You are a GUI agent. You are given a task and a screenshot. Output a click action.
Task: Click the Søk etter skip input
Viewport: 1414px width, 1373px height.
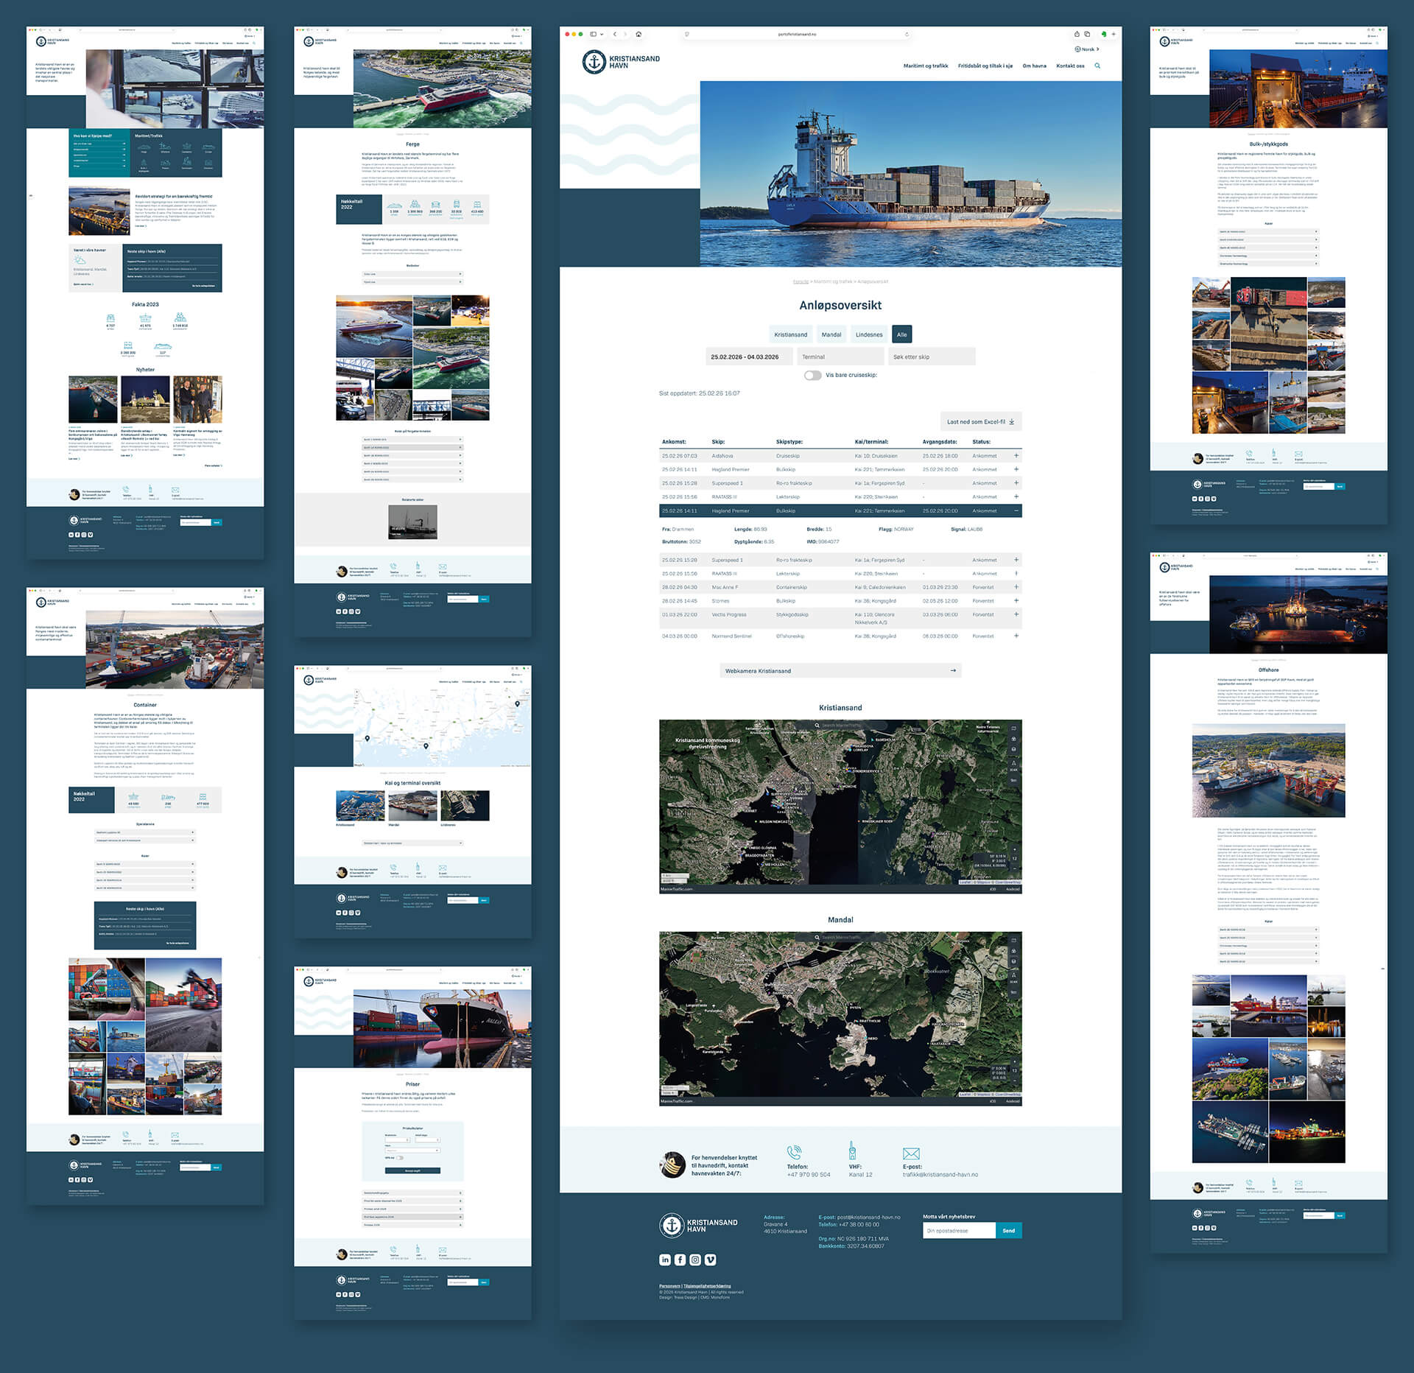[931, 357]
